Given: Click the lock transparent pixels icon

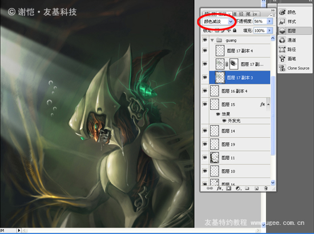Looking at the screenshot, I should pos(217,30).
